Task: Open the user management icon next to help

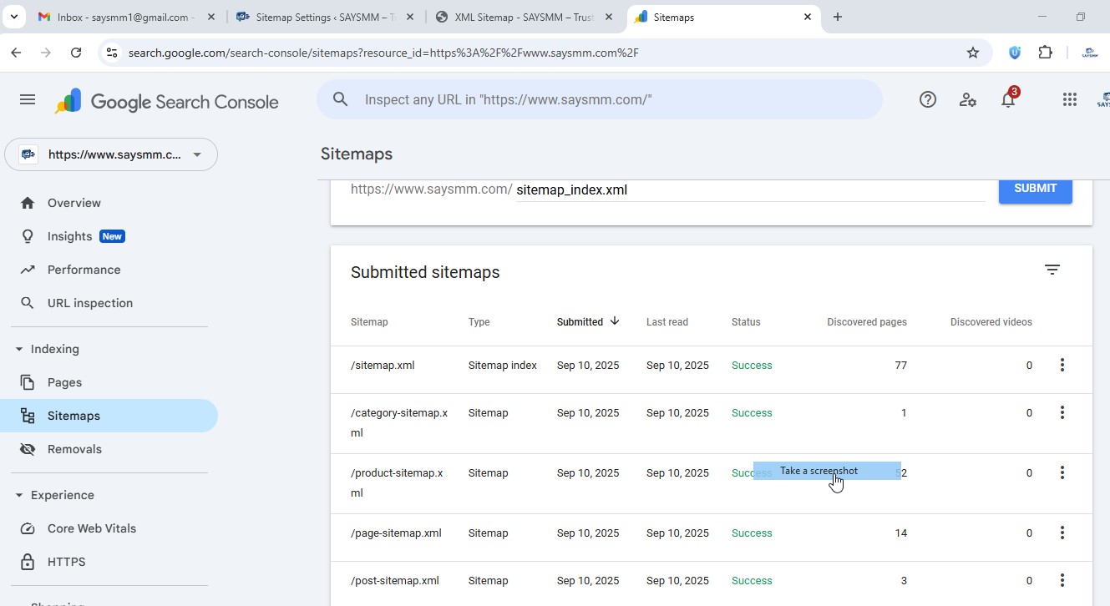Action: tap(968, 99)
